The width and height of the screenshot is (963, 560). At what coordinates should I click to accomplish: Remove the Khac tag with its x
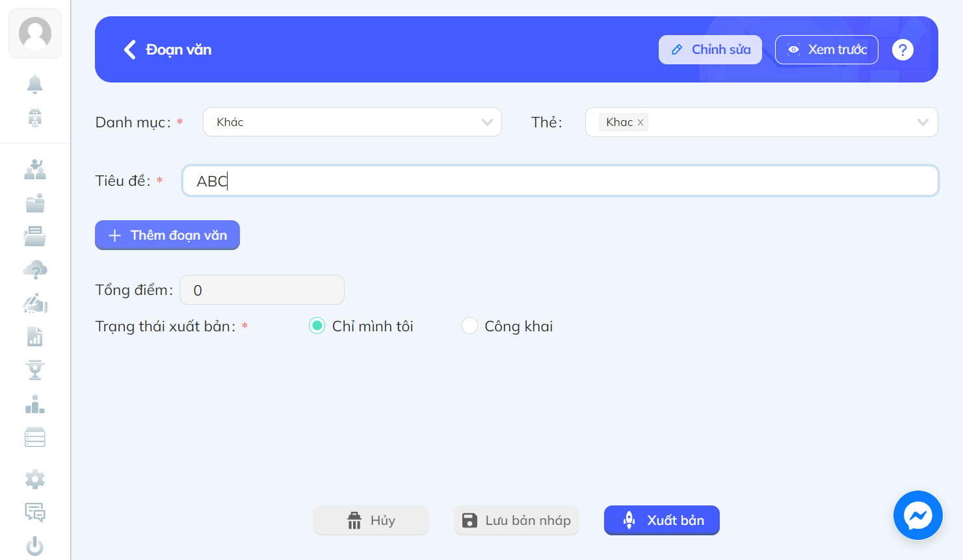pos(640,122)
